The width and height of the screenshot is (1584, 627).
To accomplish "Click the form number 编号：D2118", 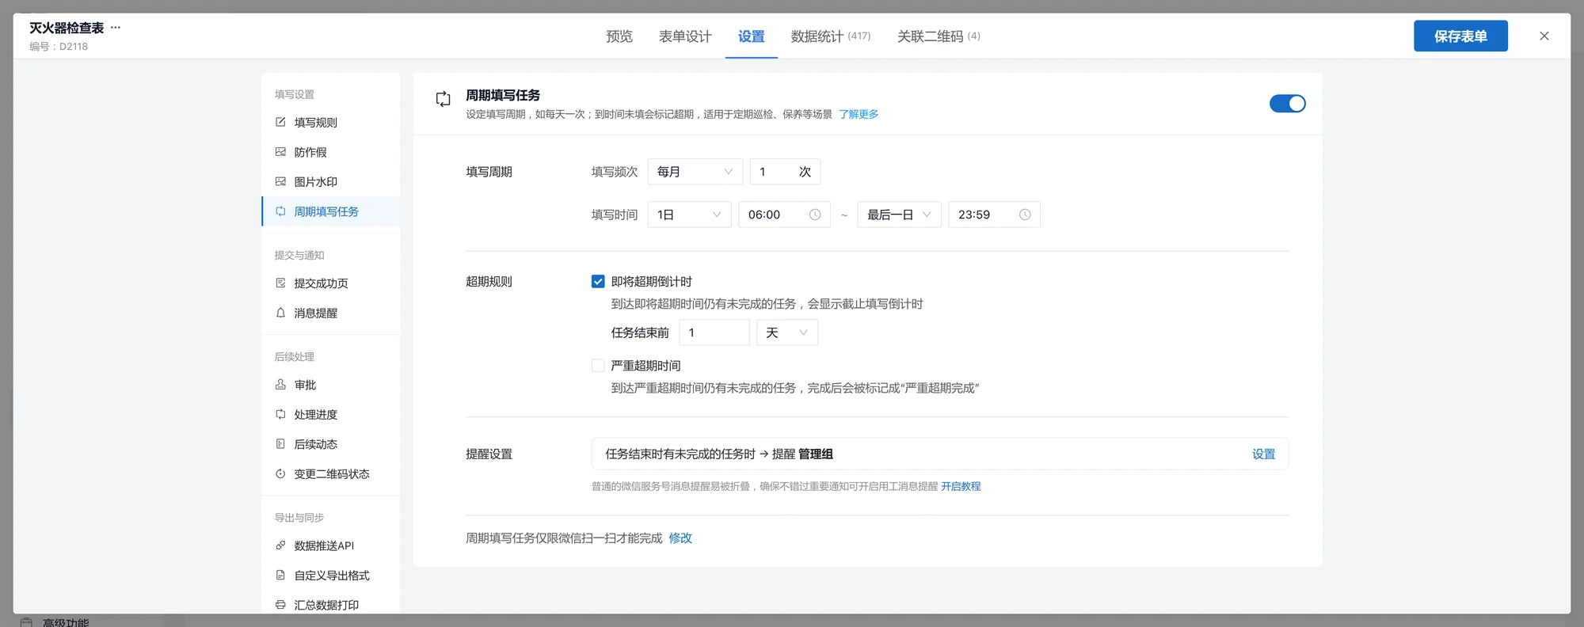I will click(59, 46).
